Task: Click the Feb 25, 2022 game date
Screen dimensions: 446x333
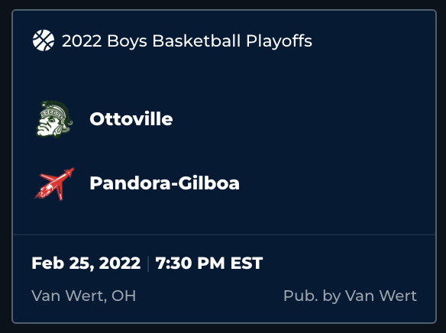Action: point(86,263)
